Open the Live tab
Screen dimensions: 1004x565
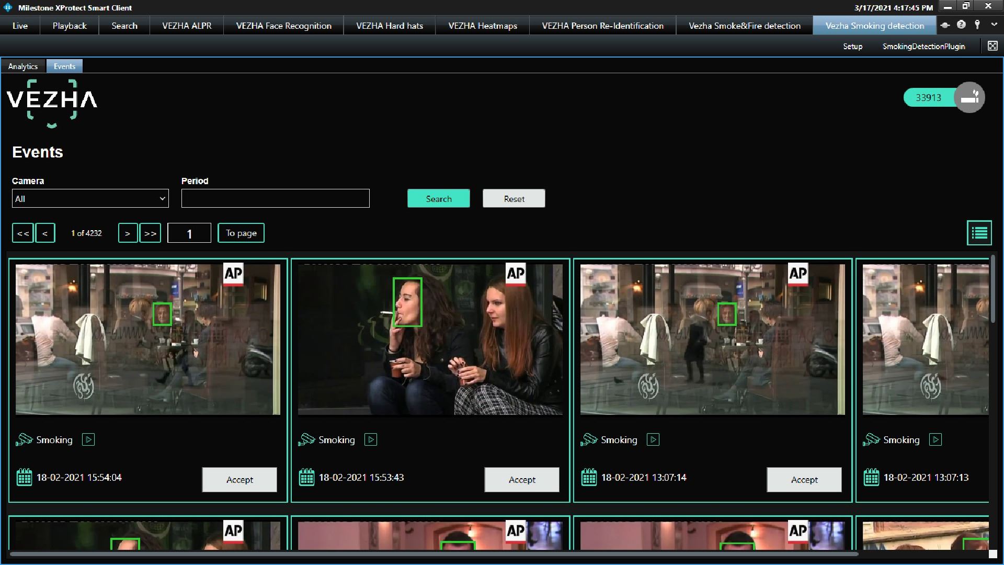[x=20, y=26]
